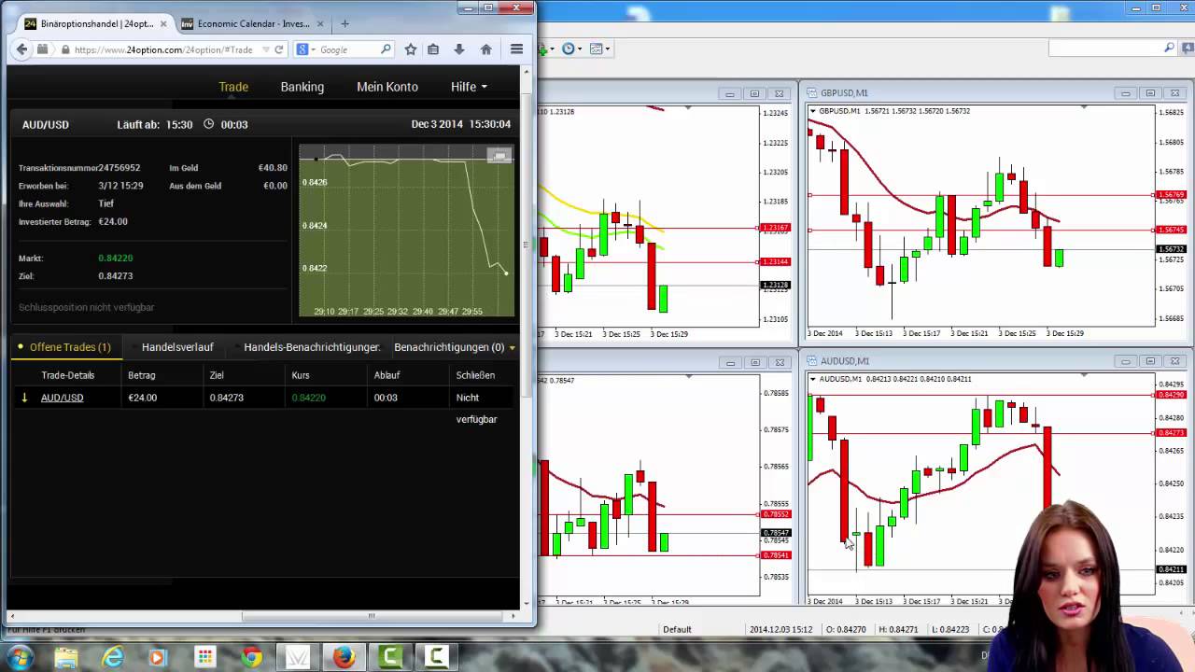Expand arrow next to Benachrichtigungen tab
Screen dimensions: 1195x672
coord(512,348)
